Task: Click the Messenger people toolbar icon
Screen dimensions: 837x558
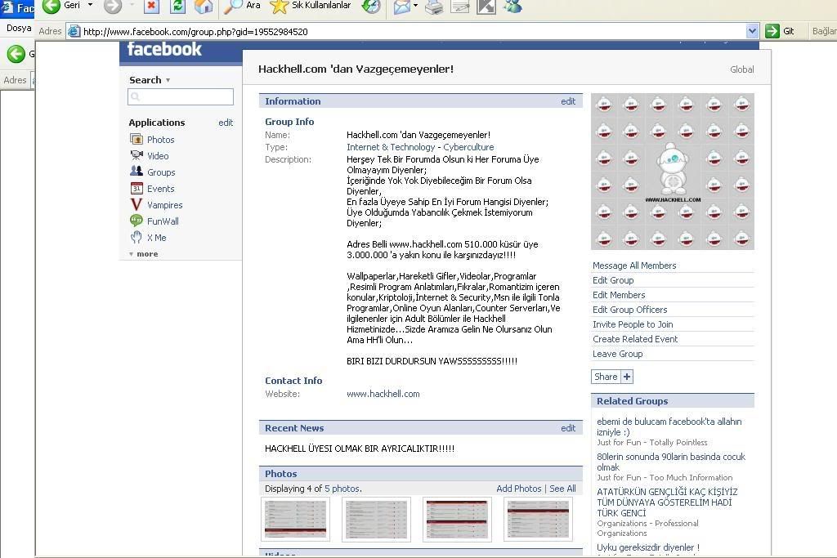Action: [x=512, y=7]
